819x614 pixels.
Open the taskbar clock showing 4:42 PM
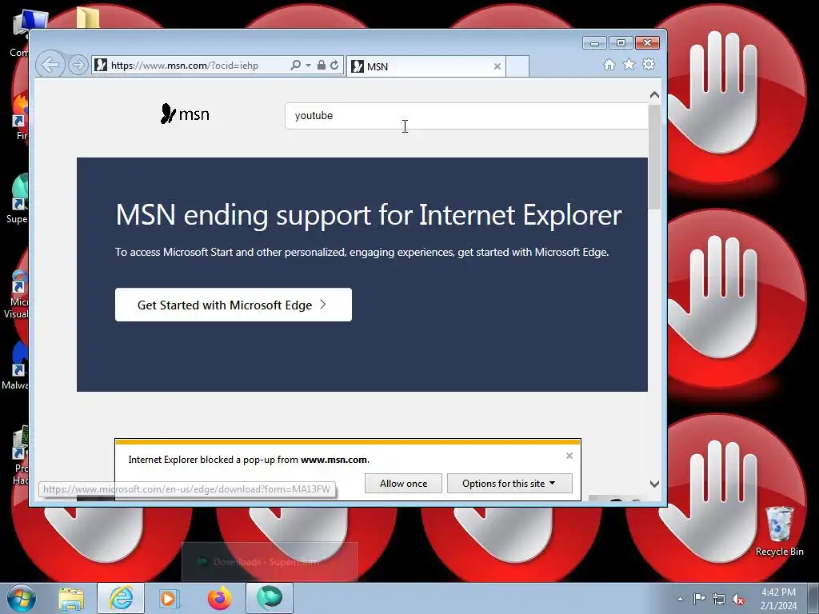[x=778, y=599]
